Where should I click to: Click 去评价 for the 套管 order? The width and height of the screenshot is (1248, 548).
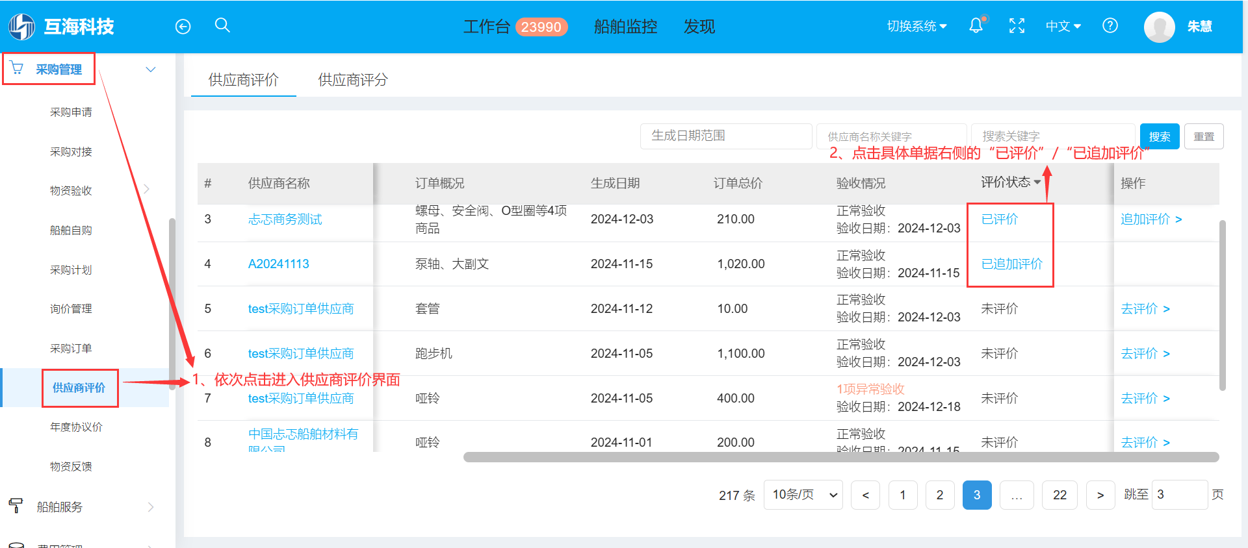point(1145,309)
